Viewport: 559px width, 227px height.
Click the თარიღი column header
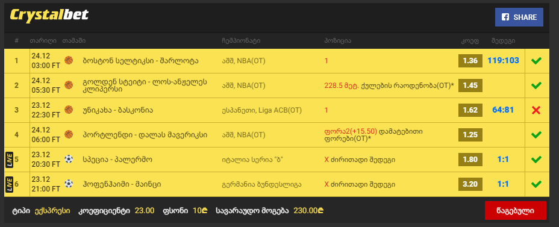coord(43,40)
